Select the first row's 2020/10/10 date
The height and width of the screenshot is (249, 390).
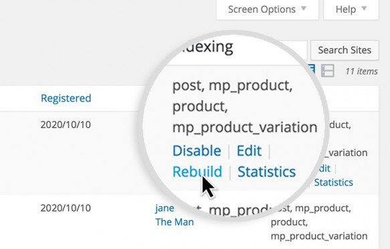coord(66,125)
